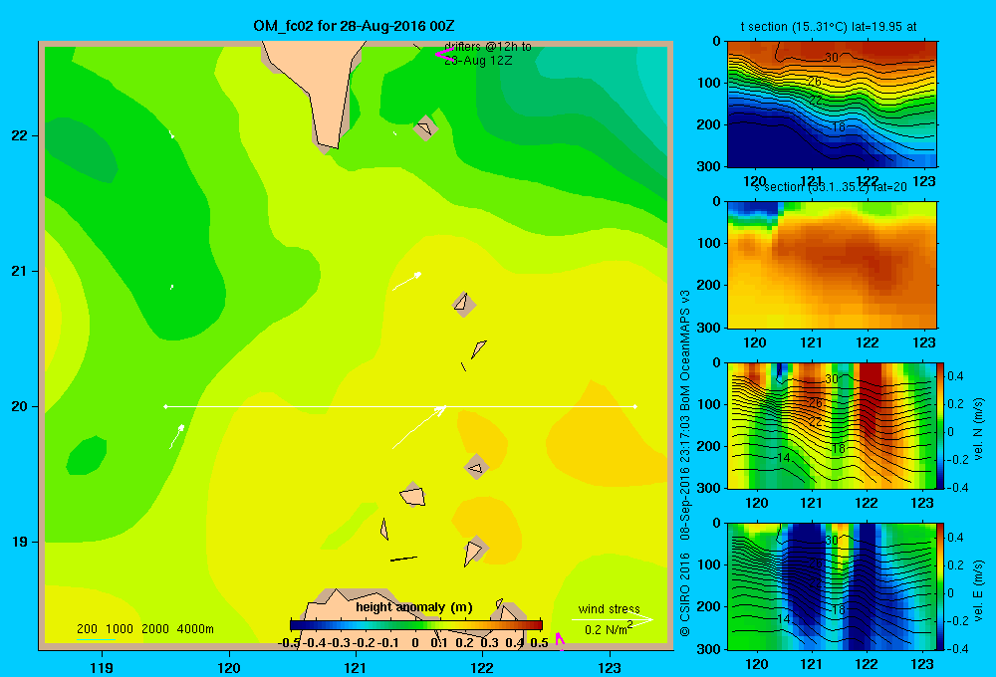Click longitude 120 tick label on main map

[x=229, y=667]
